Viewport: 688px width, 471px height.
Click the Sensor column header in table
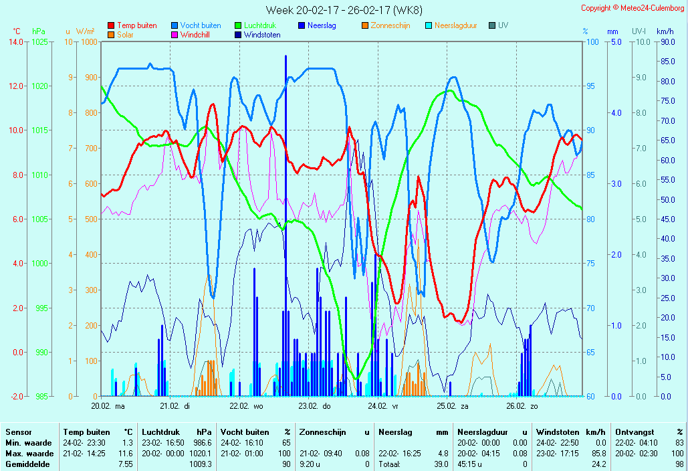click(x=19, y=433)
